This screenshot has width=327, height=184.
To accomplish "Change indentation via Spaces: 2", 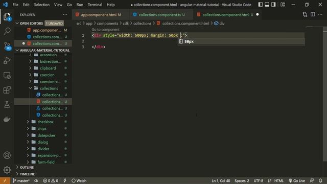I will tap(242, 180).
